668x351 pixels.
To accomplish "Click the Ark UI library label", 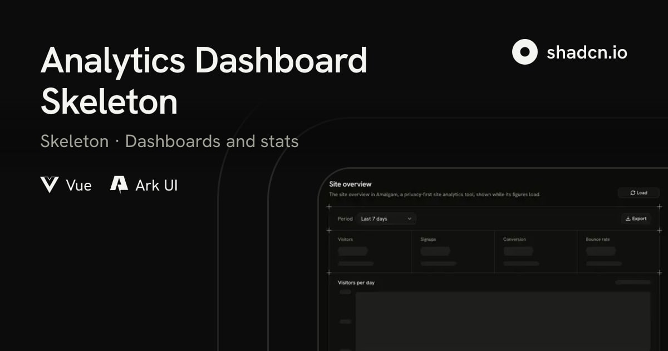I will [156, 186].
